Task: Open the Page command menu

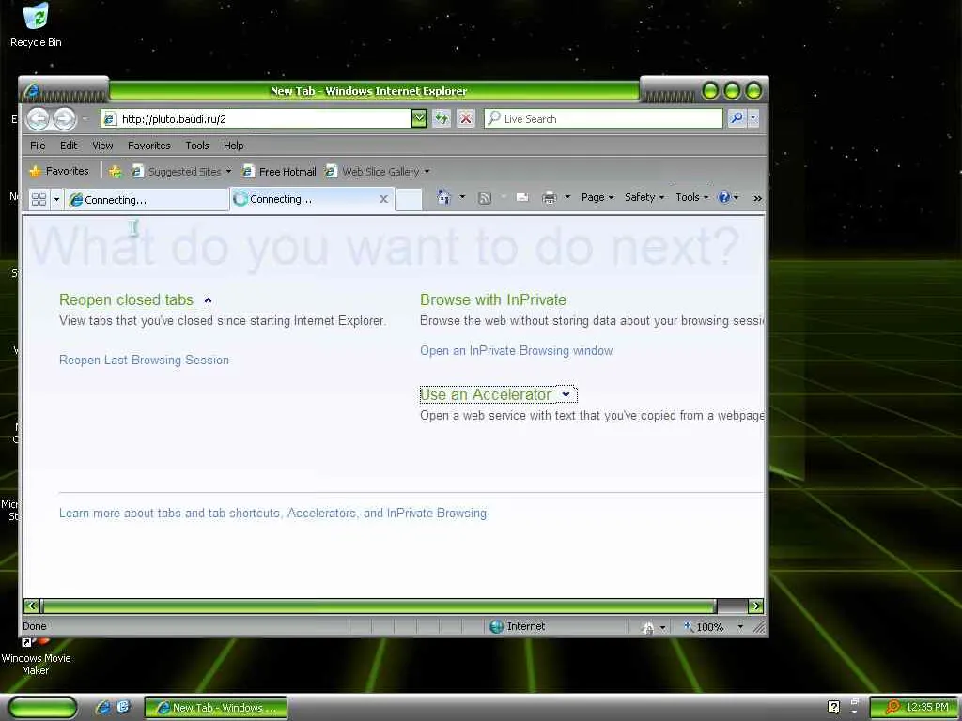Action: (x=597, y=197)
